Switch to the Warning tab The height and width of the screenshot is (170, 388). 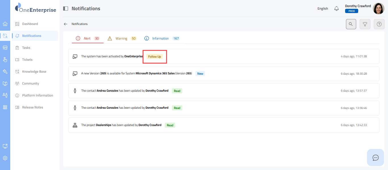click(122, 39)
